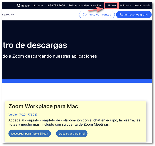The width and height of the screenshot is (155, 146).
Task: Expand the Anfitrión dropdown
Action: pyautogui.click(x=125, y=6)
